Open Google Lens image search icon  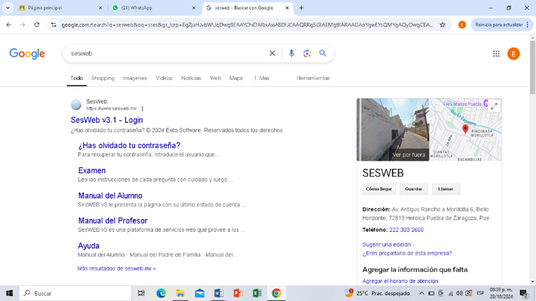tap(307, 53)
